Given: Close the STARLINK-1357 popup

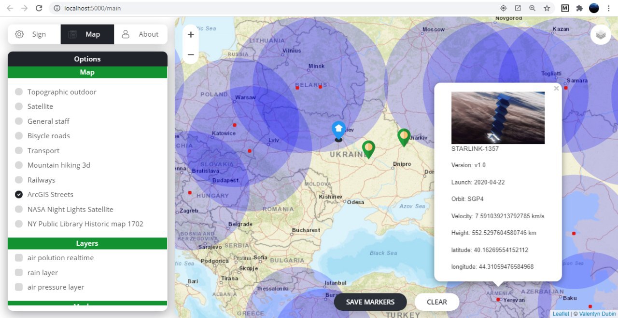Looking at the screenshot, I should coord(556,89).
